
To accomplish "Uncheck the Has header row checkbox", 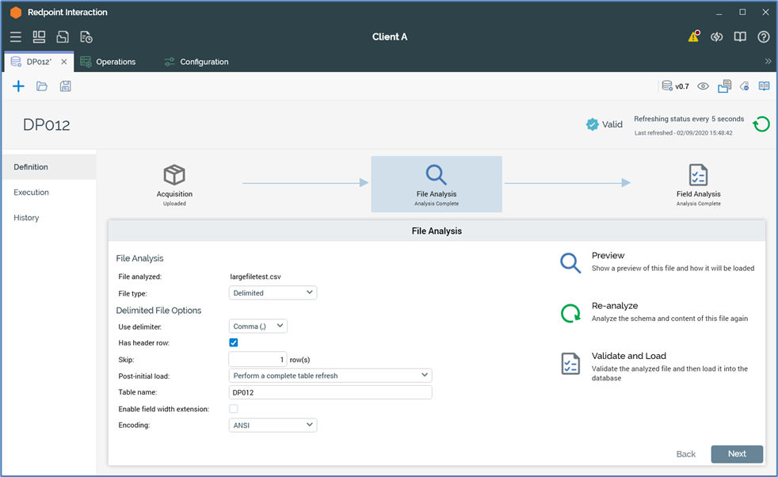I will (x=234, y=343).
